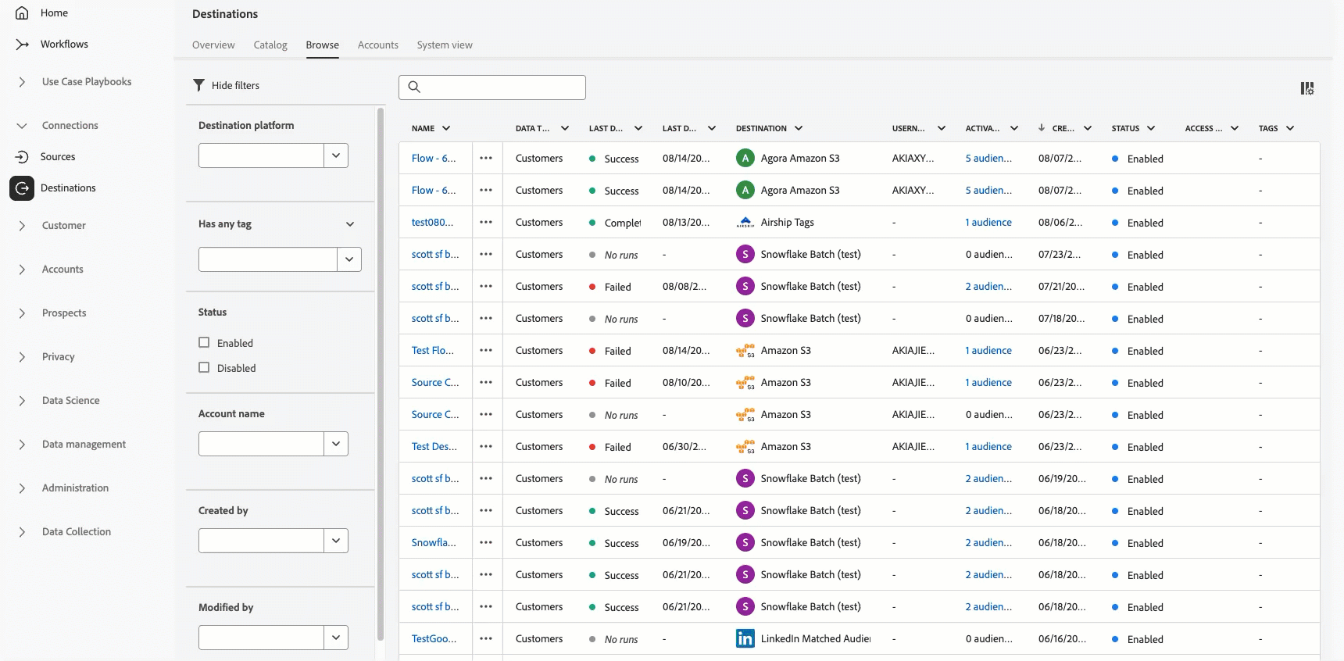Click the Destinations icon in sidebar

tap(22, 188)
